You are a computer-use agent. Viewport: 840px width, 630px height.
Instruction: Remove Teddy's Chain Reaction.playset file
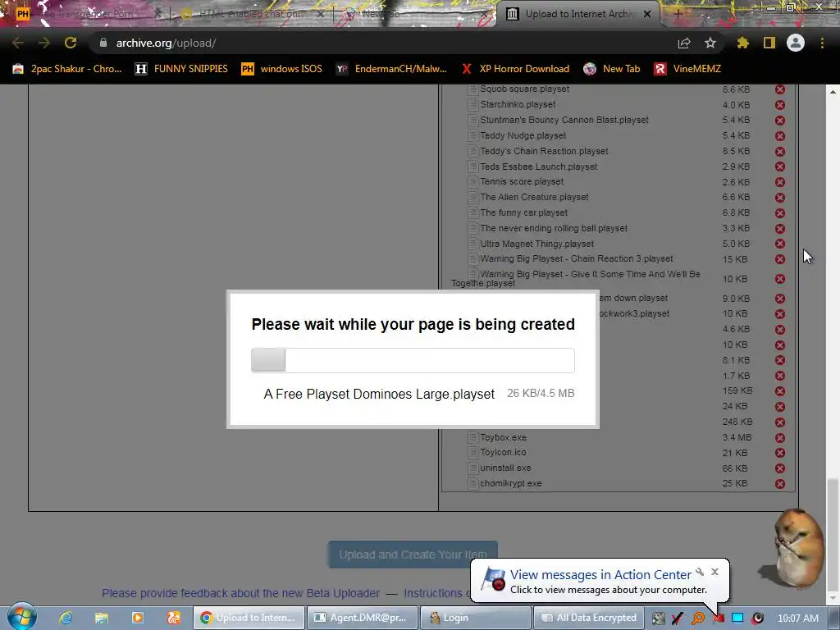780,152
